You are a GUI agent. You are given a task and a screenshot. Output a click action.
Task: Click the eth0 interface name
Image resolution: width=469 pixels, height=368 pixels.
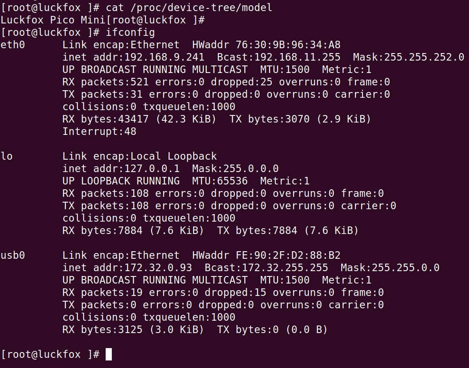[x=12, y=45]
